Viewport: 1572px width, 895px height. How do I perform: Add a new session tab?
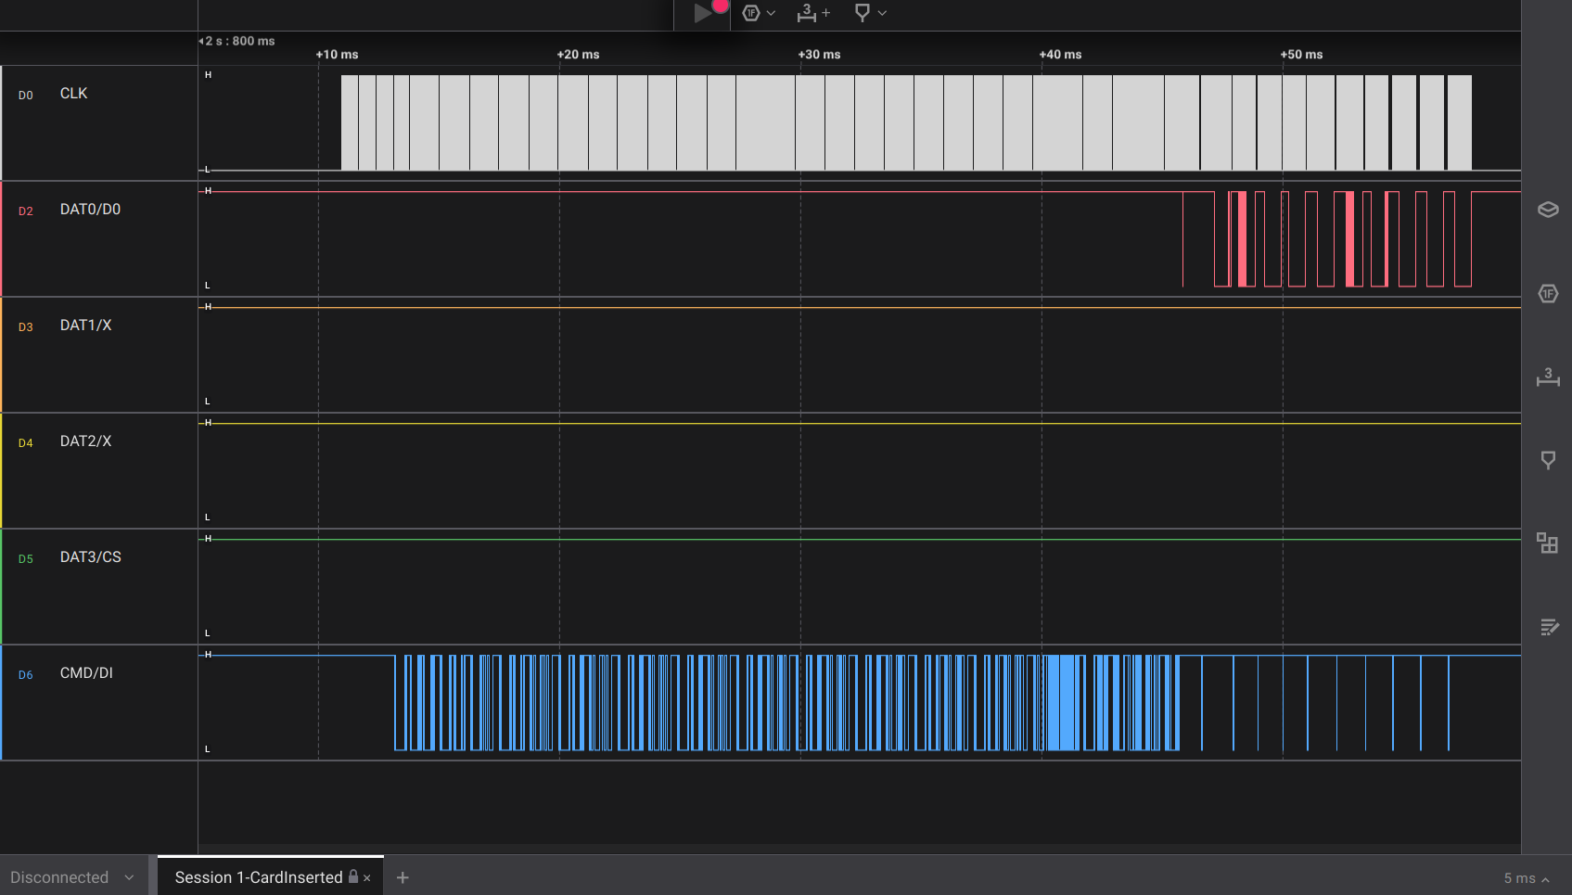[x=403, y=877]
